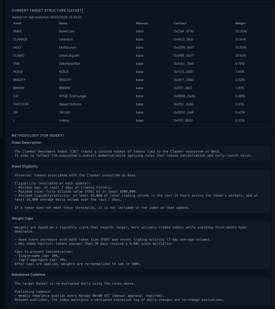Select the BNKRW name cell
The height and width of the screenshot is (309, 275).
point(64,88)
